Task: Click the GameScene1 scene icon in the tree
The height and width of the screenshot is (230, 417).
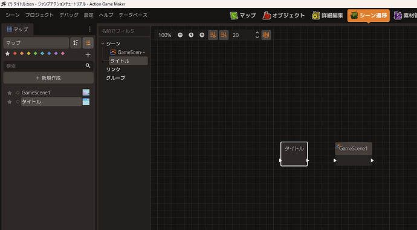Action: tap(113, 52)
